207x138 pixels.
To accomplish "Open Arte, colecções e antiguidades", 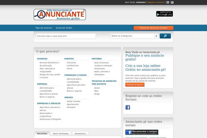I will click(x=47, y=70).
